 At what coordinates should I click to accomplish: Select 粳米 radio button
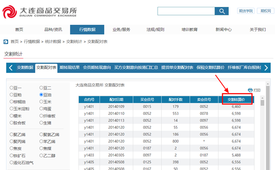[x=11, y=116]
